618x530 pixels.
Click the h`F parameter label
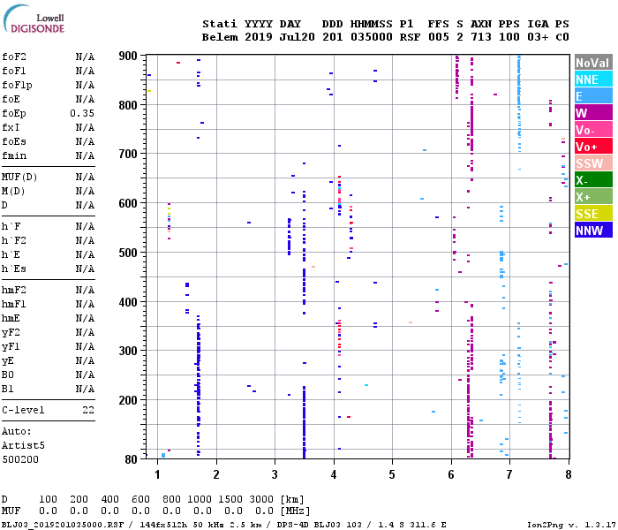point(11,226)
